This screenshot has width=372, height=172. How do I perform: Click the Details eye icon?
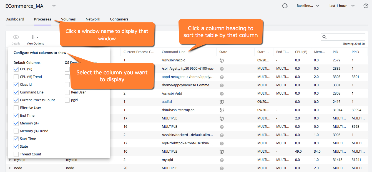tap(16, 37)
